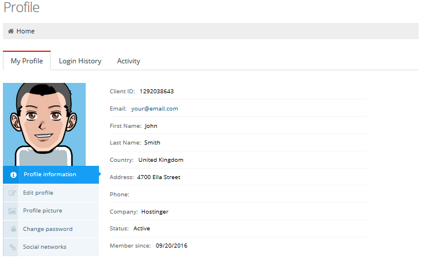421x262 pixels.
Task: Open the Activity tab
Action: tap(129, 61)
